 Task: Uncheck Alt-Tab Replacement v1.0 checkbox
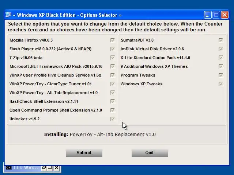(113, 93)
